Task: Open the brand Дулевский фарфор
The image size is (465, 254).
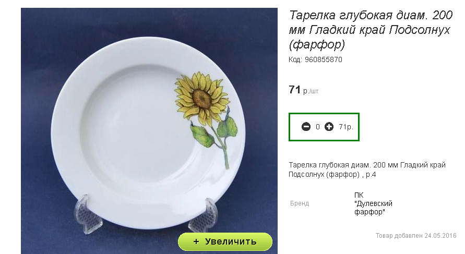Action: [373, 203]
